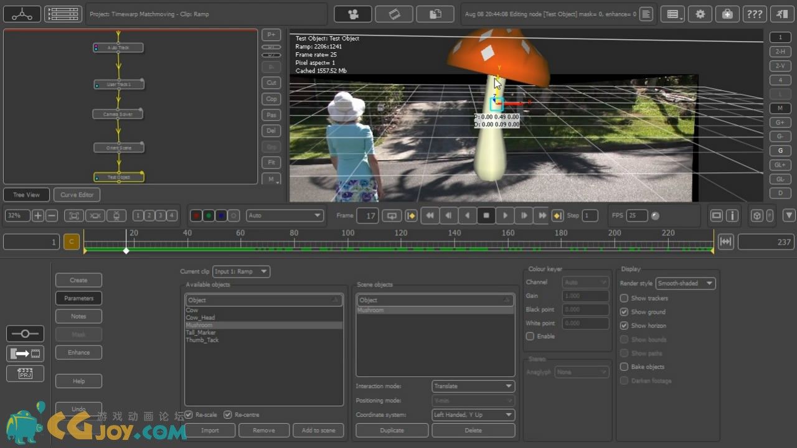
Task: Click the info i icon
Action: point(732,216)
